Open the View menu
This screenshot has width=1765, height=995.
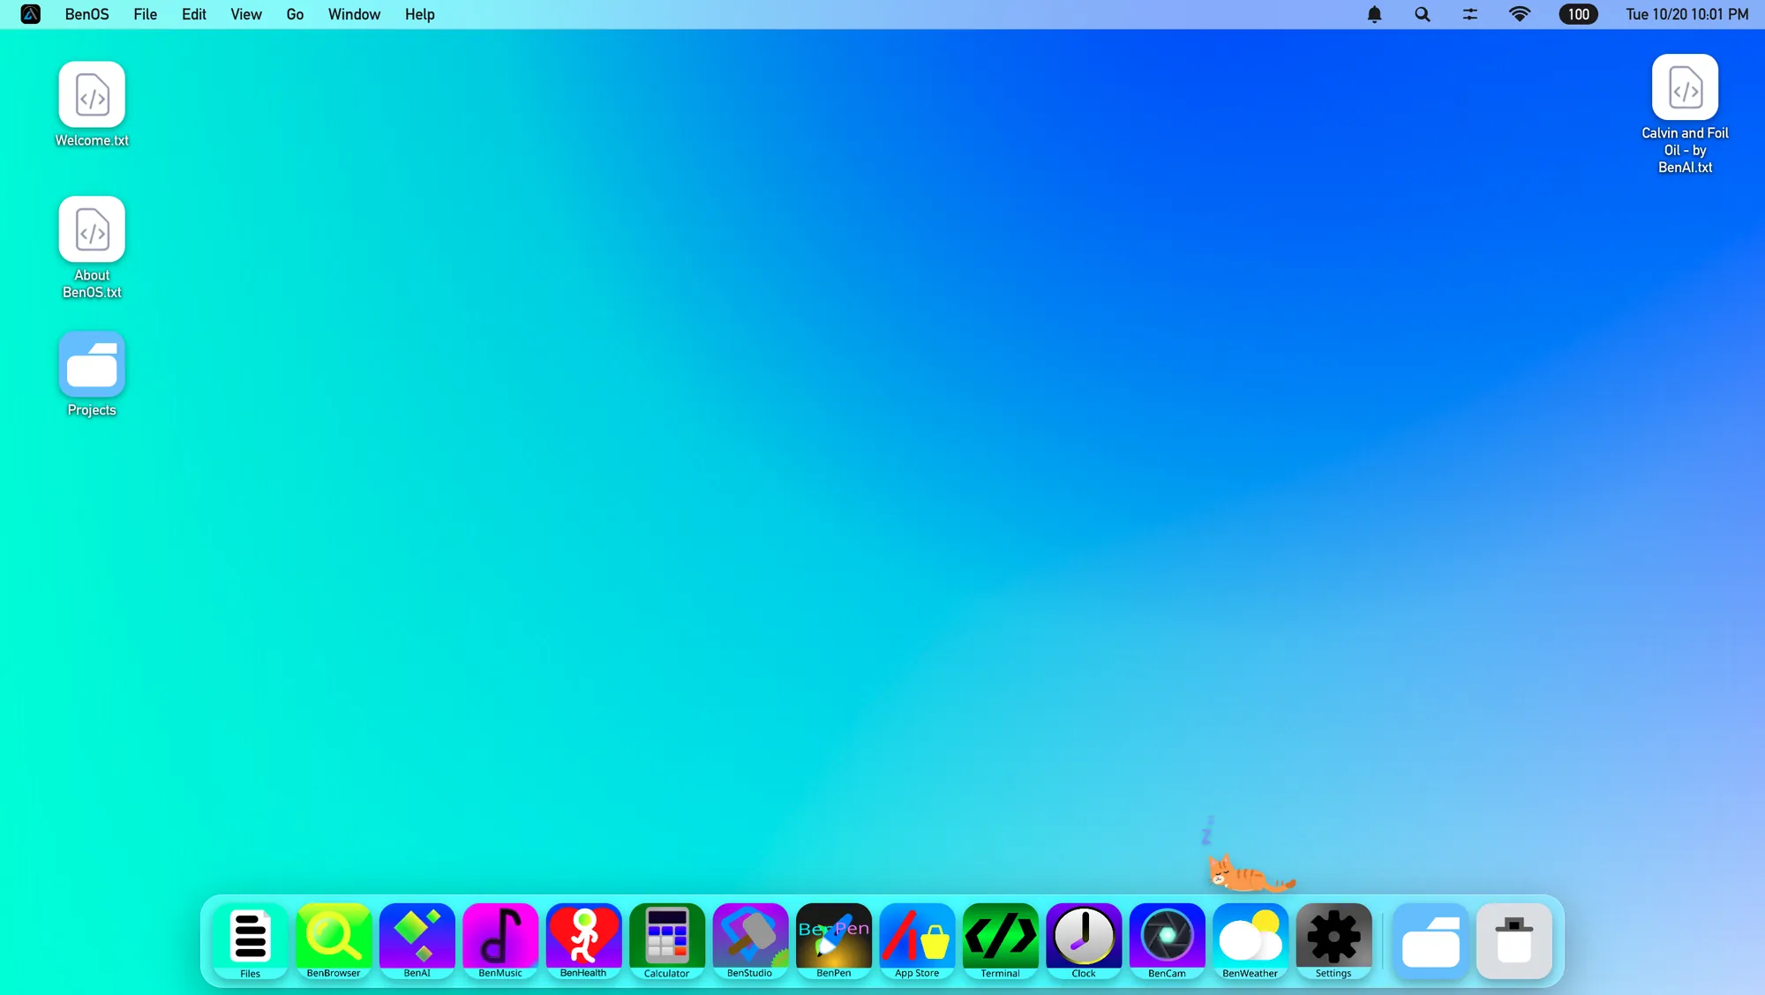coord(246,14)
